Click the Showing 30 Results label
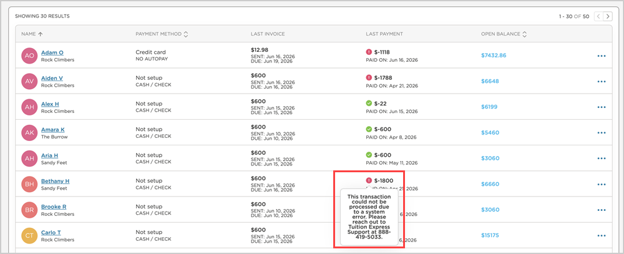This screenshot has height=254, width=624. click(x=42, y=16)
